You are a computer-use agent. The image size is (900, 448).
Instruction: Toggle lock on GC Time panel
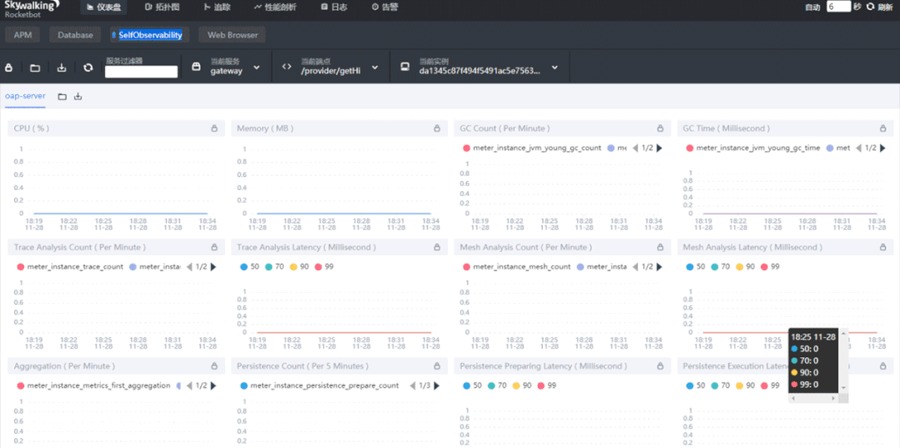(882, 128)
